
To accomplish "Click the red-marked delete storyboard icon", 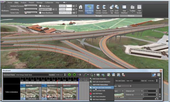I will point(123,75).
